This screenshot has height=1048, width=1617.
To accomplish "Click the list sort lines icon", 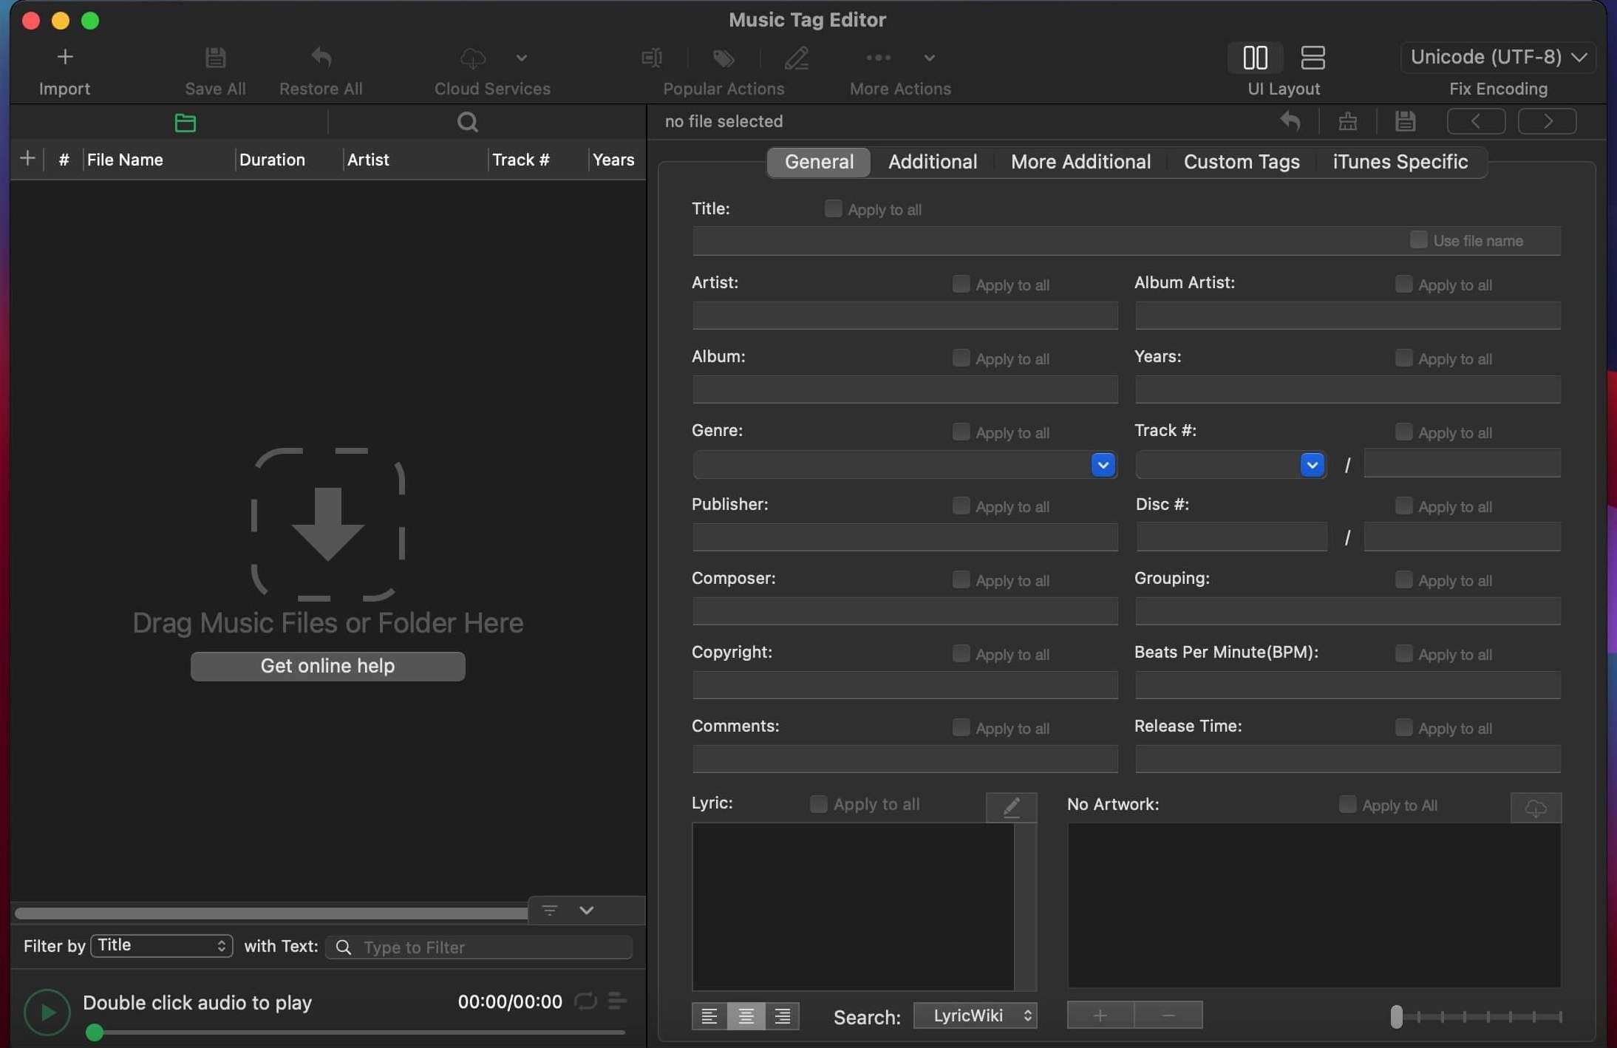I will point(549,911).
